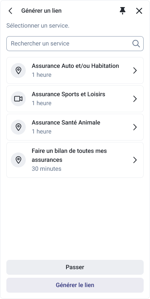Open chevron for Faire un bilan service

[x=135, y=160]
